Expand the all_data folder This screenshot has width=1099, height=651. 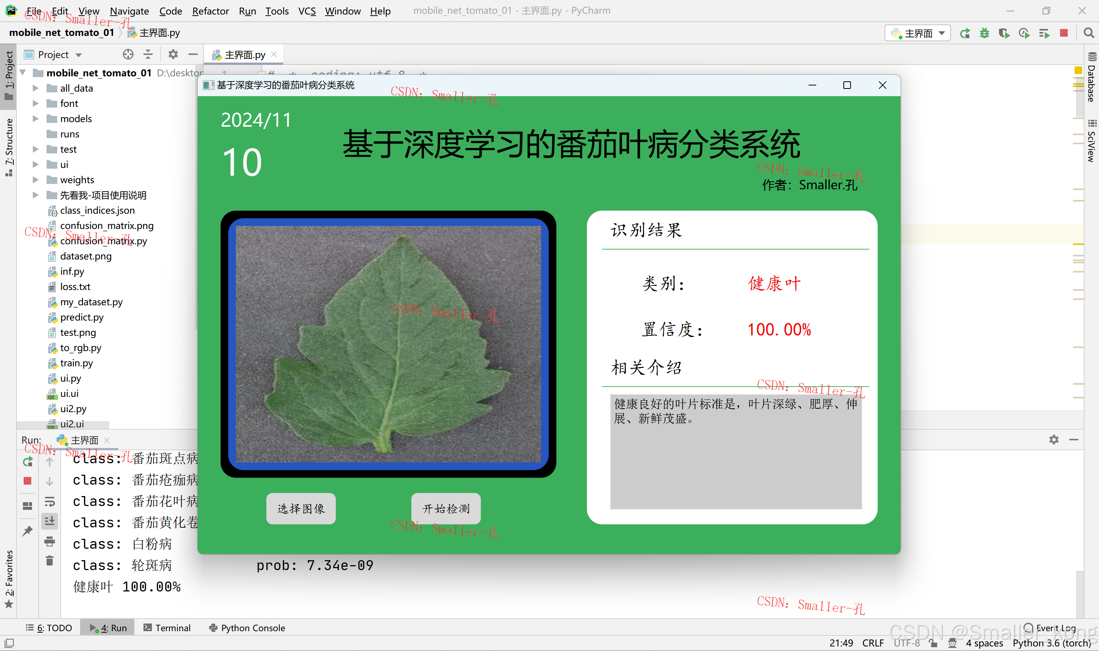point(35,88)
